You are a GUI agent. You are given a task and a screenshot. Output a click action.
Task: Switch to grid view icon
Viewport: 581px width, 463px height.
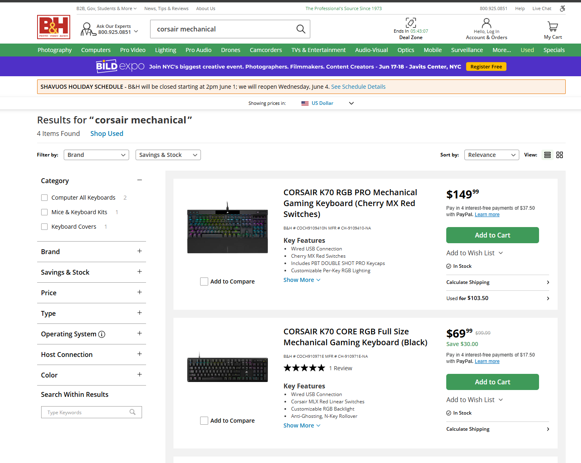coord(560,155)
